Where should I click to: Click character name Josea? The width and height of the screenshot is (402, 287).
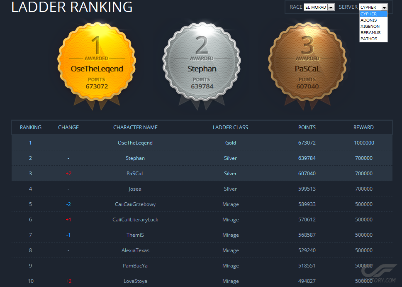pos(135,189)
